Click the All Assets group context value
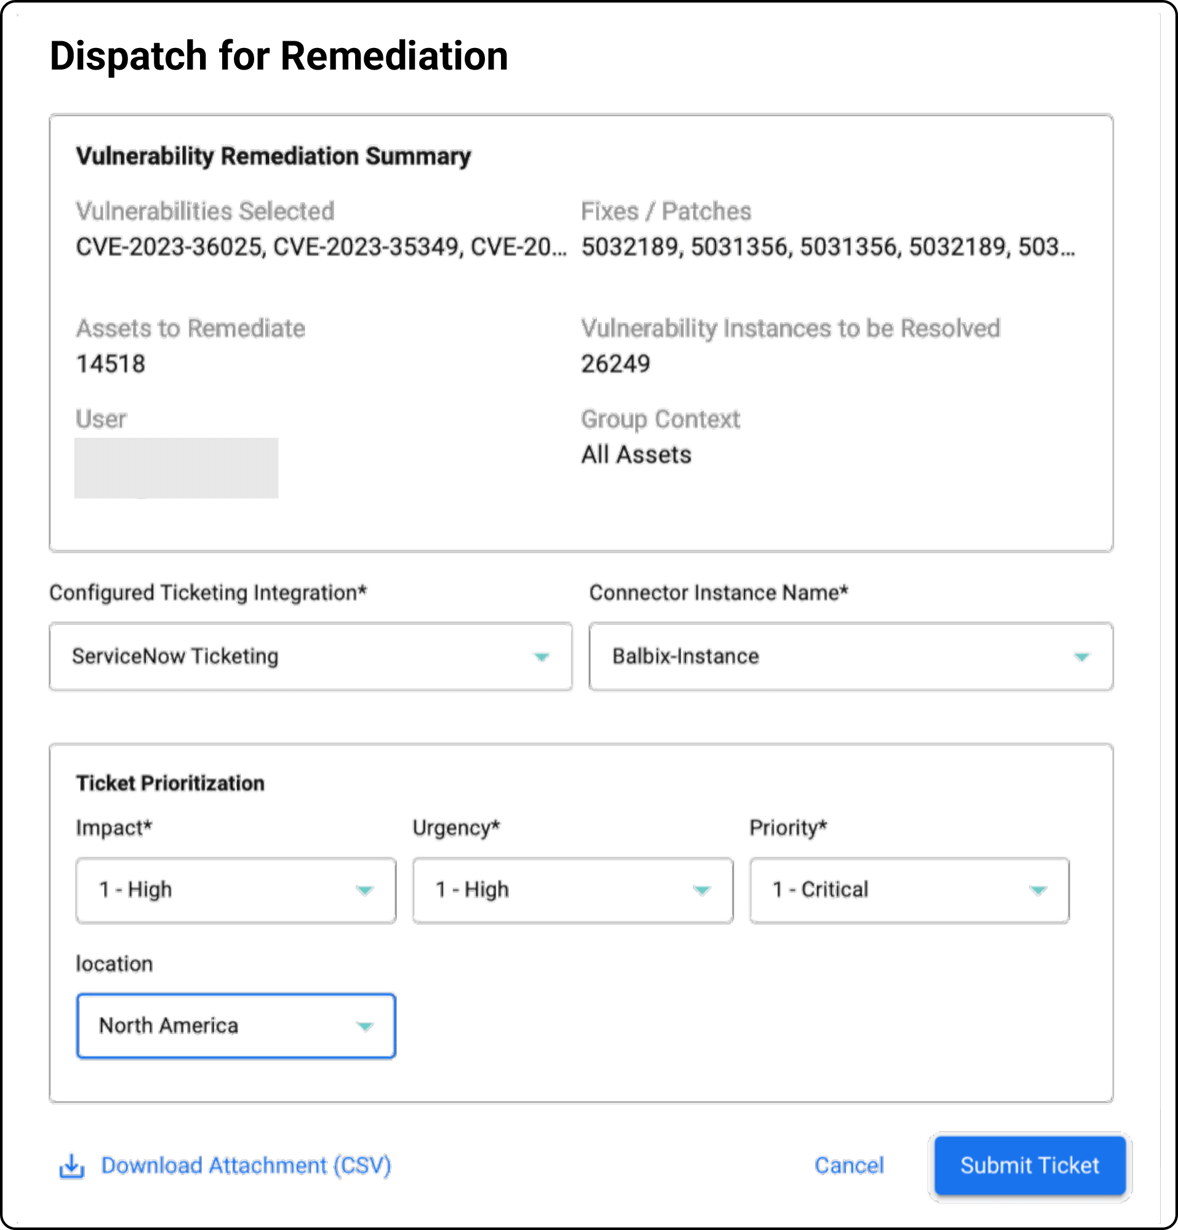 [636, 455]
